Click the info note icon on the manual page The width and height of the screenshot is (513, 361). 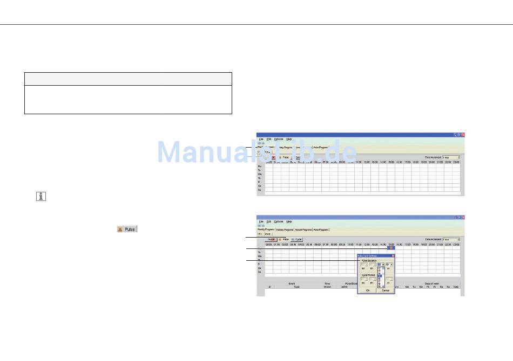41,196
